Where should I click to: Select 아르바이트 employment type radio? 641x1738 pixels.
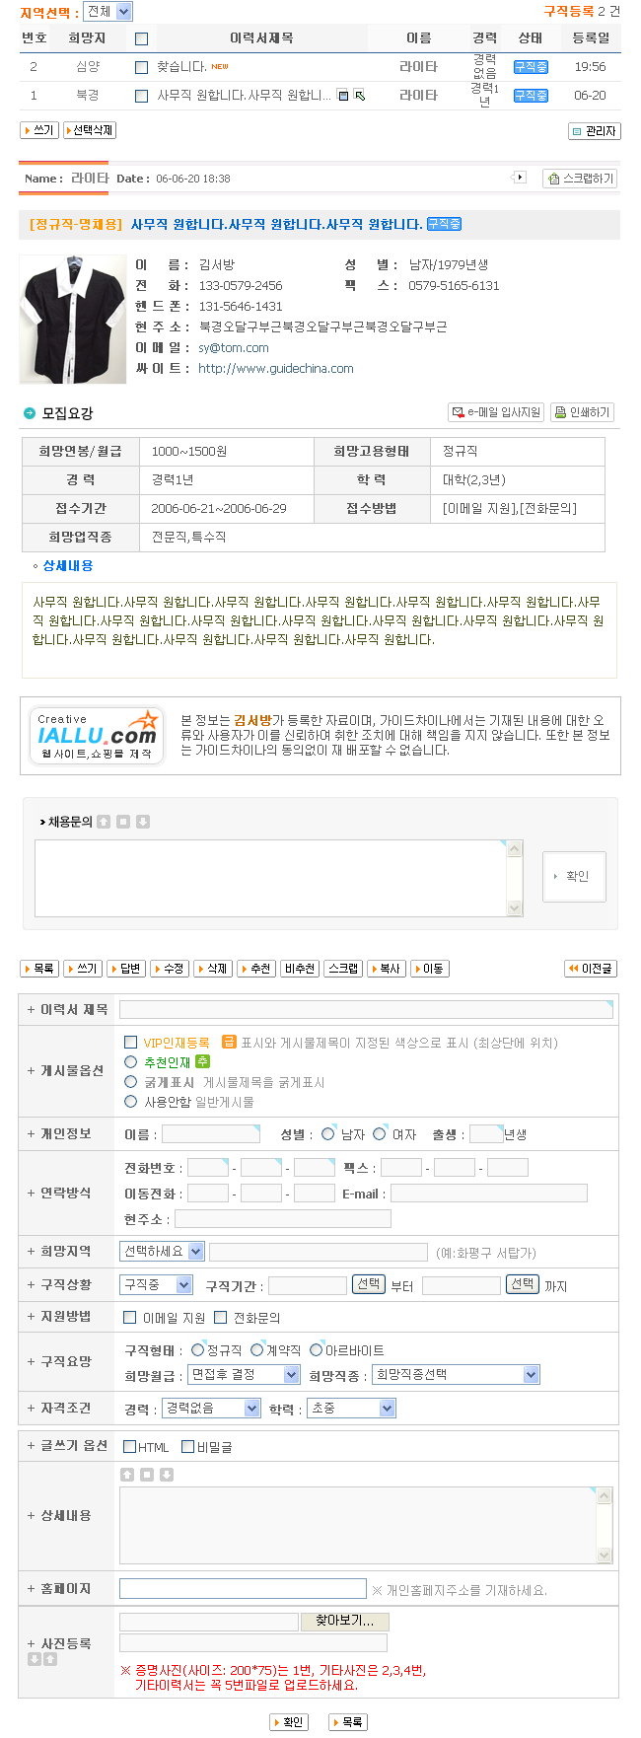point(317,1350)
